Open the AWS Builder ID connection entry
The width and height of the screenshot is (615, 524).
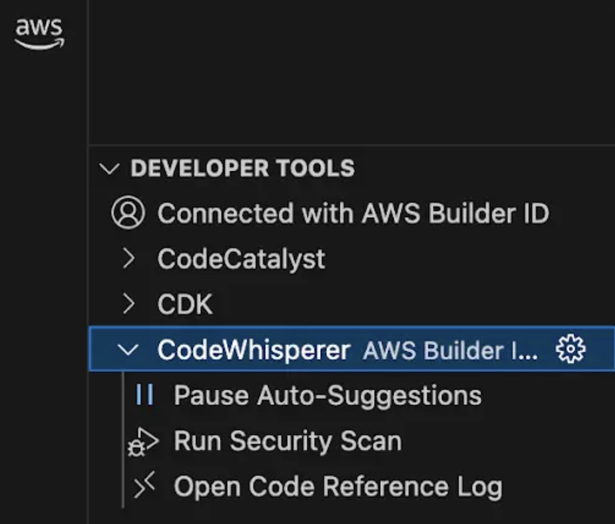point(354,213)
